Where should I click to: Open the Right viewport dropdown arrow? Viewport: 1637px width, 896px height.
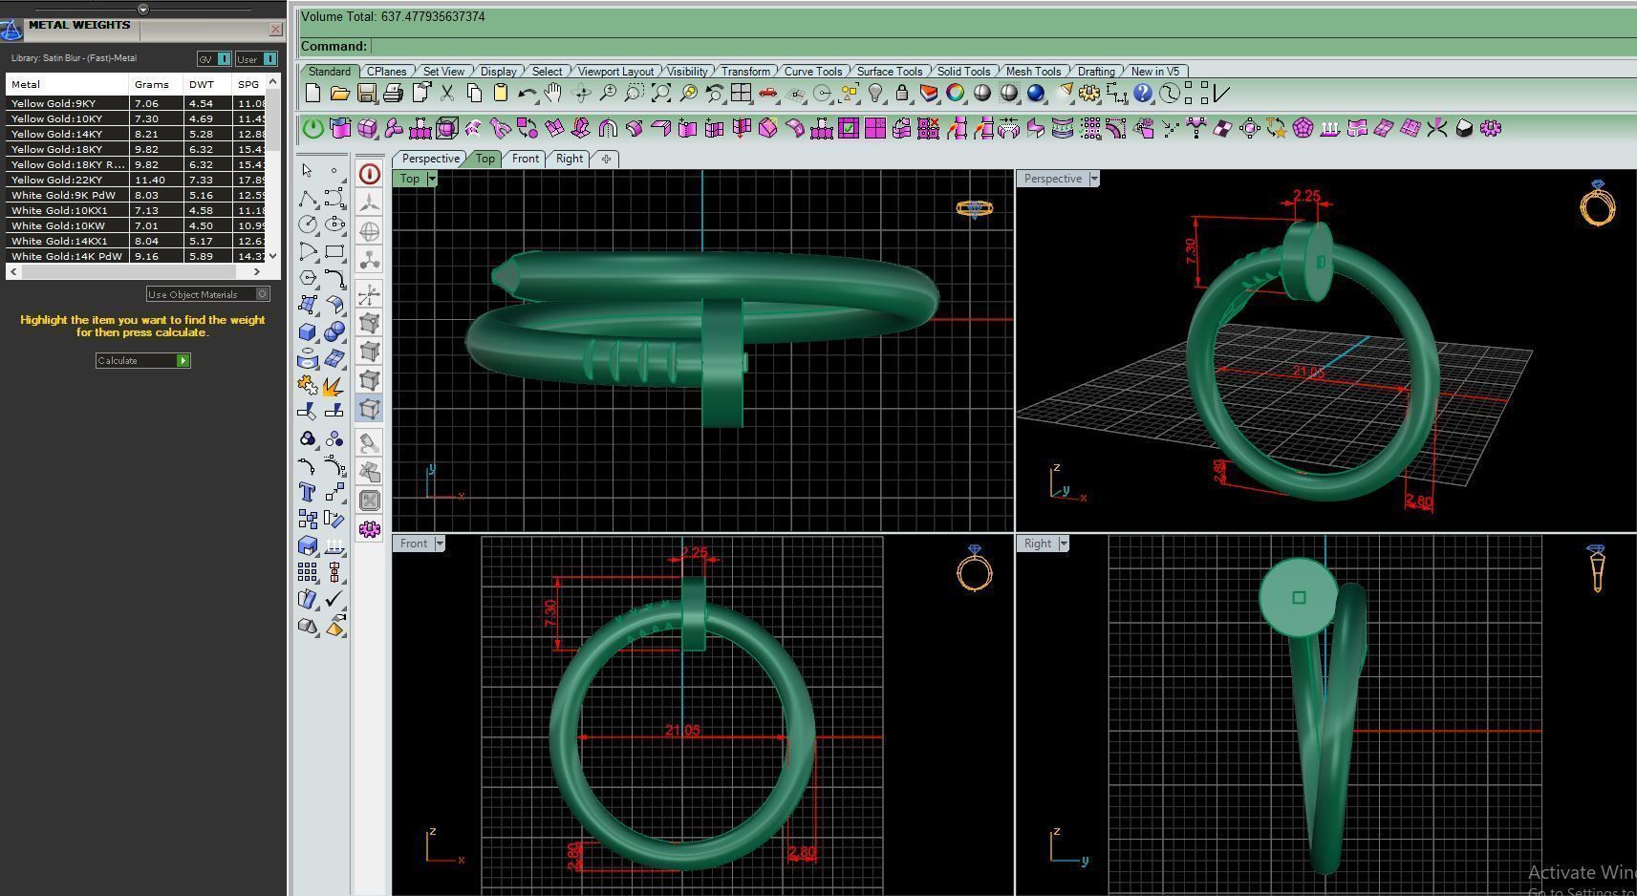tap(1064, 544)
